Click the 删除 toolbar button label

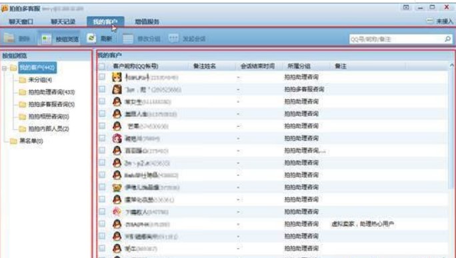coord(25,39)
